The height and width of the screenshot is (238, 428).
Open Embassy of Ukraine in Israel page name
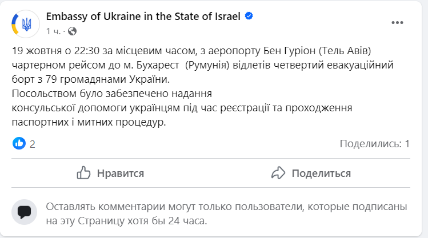pyautogui.click(x=143, y=16)
